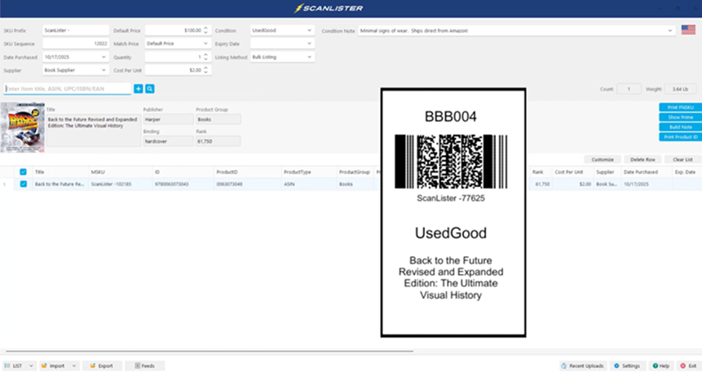Image resolution: width=702 pixels, height=376 pixels.
Task: Click the Build Note button
Action: pyautogui.click(x=680, y=127)
